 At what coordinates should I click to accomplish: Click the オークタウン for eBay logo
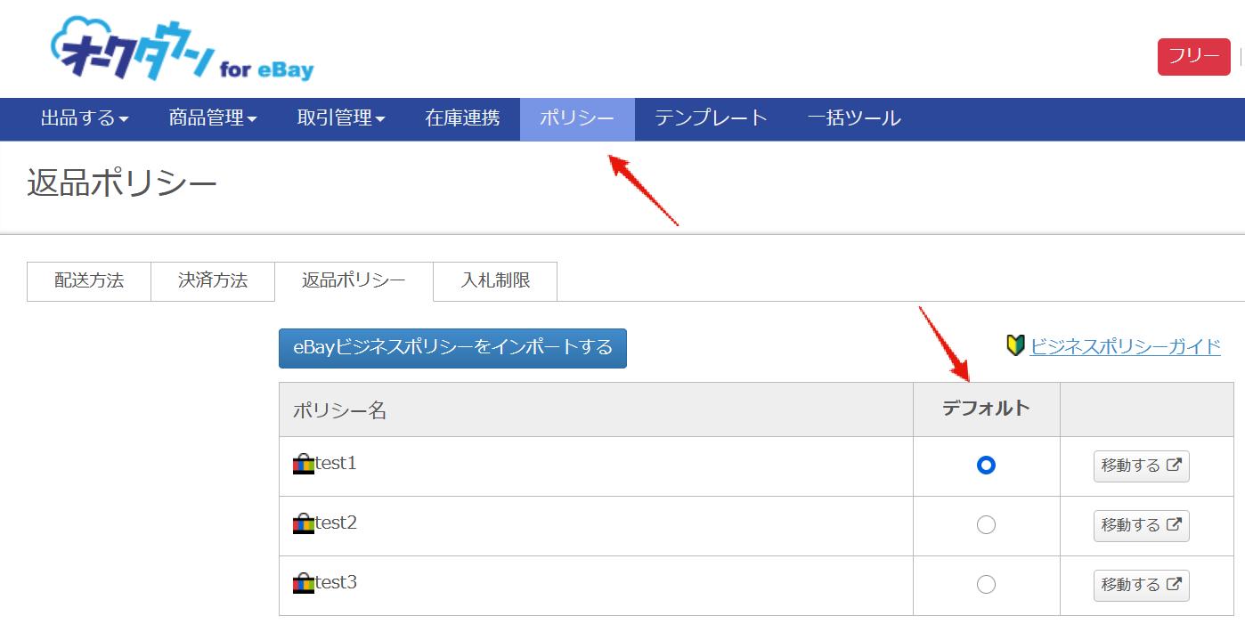183,50
